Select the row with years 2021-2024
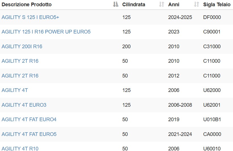The image size is (233, 151). point(116,134)
